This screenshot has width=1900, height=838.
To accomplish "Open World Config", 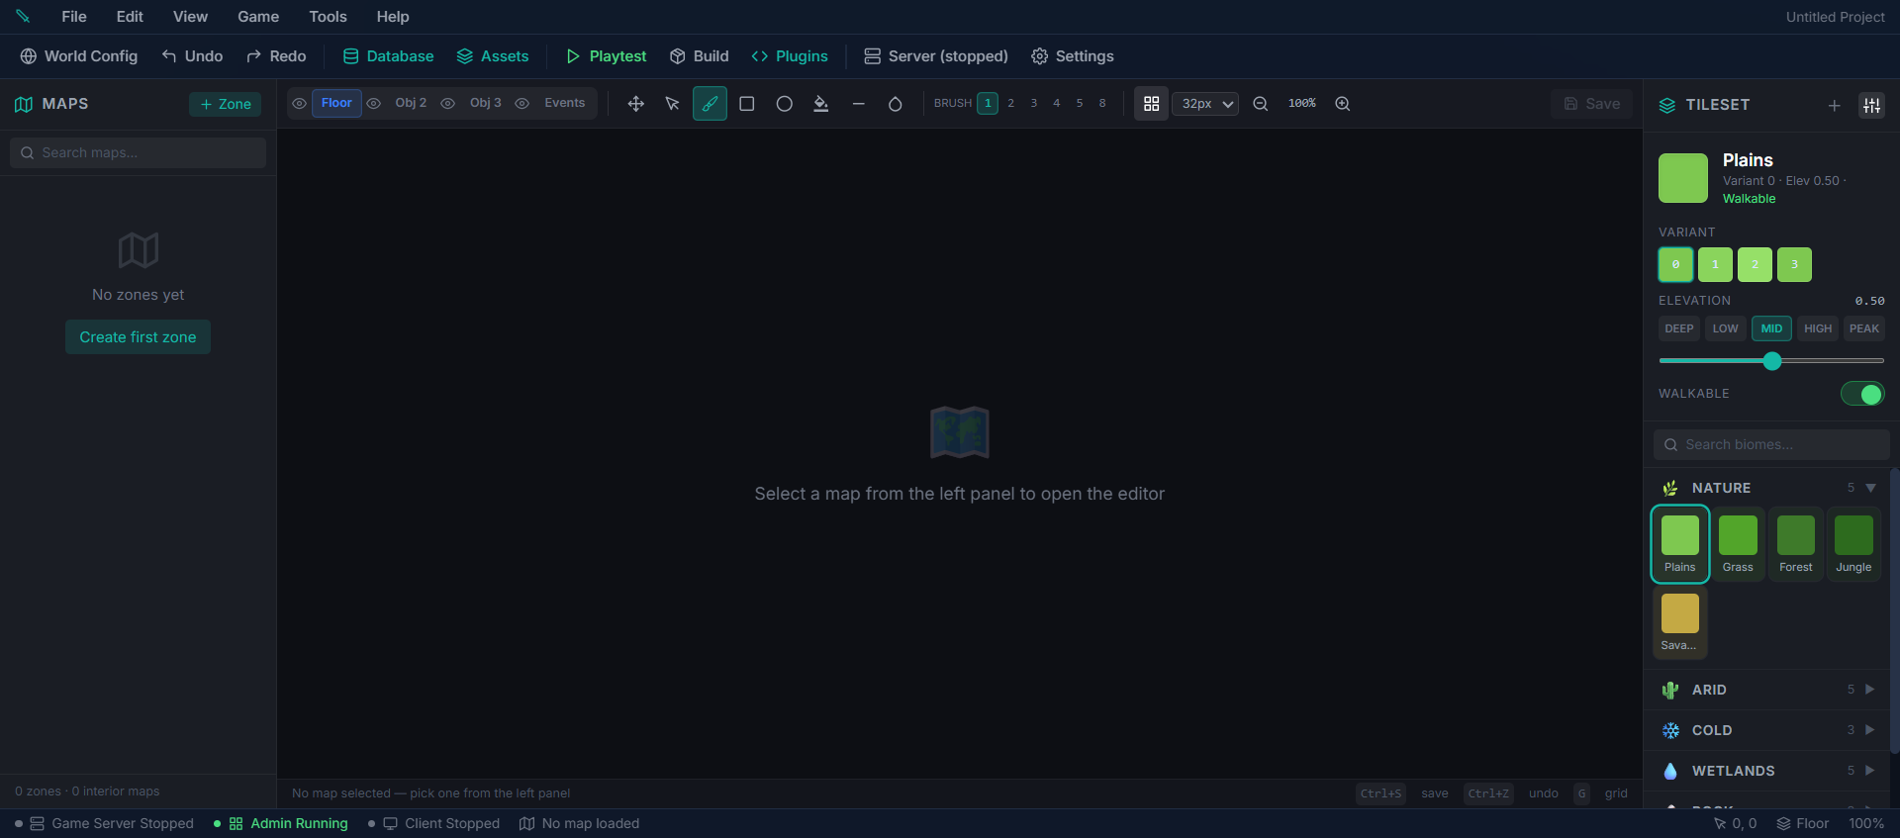I will [79, 56].
